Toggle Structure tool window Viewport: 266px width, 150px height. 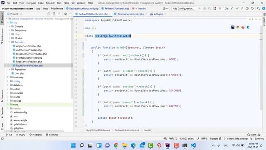[x=2, y=96]
